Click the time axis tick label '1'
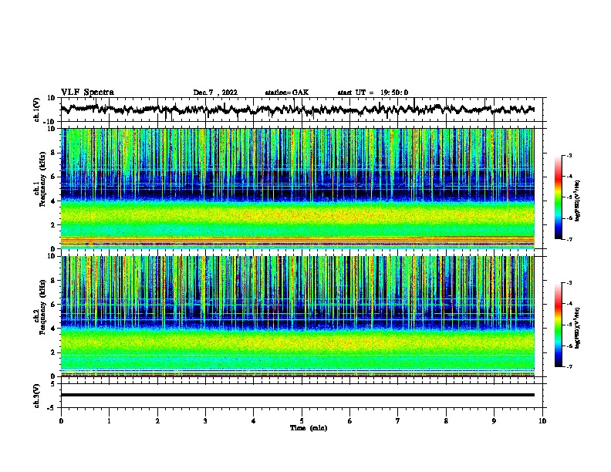The width and height of the screenshot is (611, 472). (109, 421)
